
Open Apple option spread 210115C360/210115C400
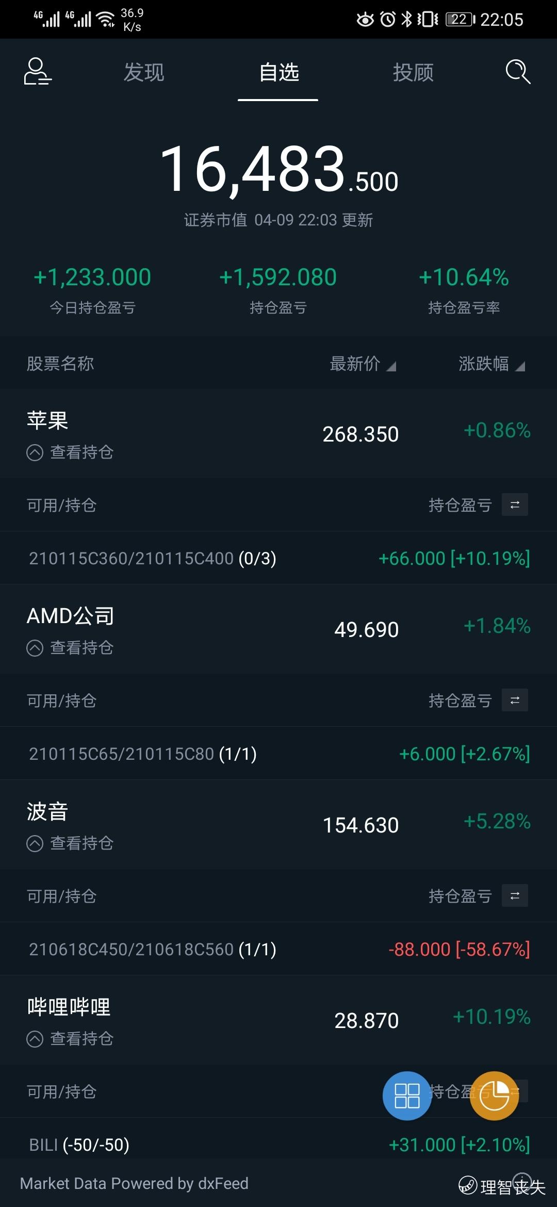[x=278, y=558]
